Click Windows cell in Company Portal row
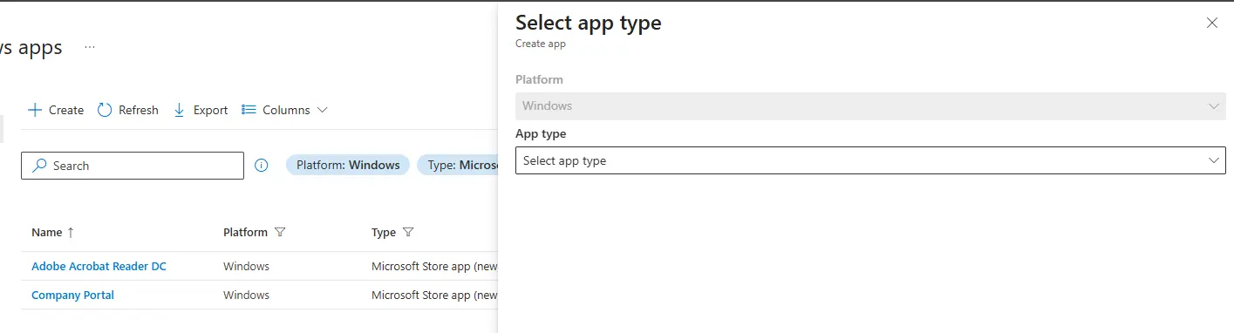The height and width of the screenshot is (333, 1234). (x=246, y=295)
